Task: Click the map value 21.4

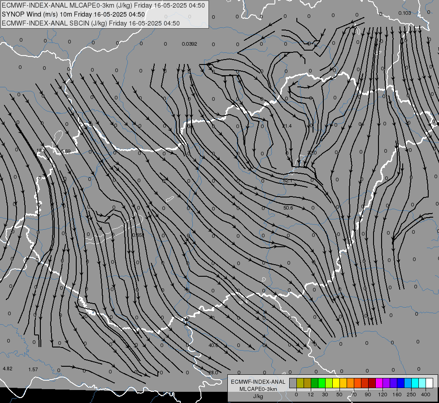Action: tap(287, 126)
